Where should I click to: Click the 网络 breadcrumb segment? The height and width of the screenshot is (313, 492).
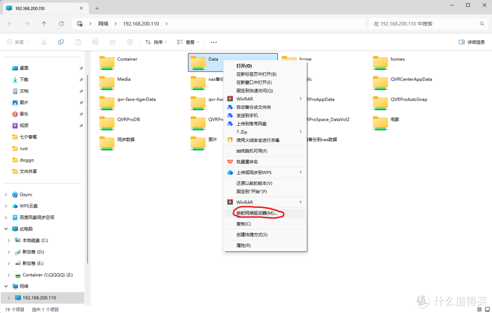click(103, 24)
